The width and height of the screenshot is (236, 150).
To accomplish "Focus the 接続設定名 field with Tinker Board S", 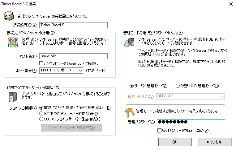I will pyautogui.click(x=73, y=25).
